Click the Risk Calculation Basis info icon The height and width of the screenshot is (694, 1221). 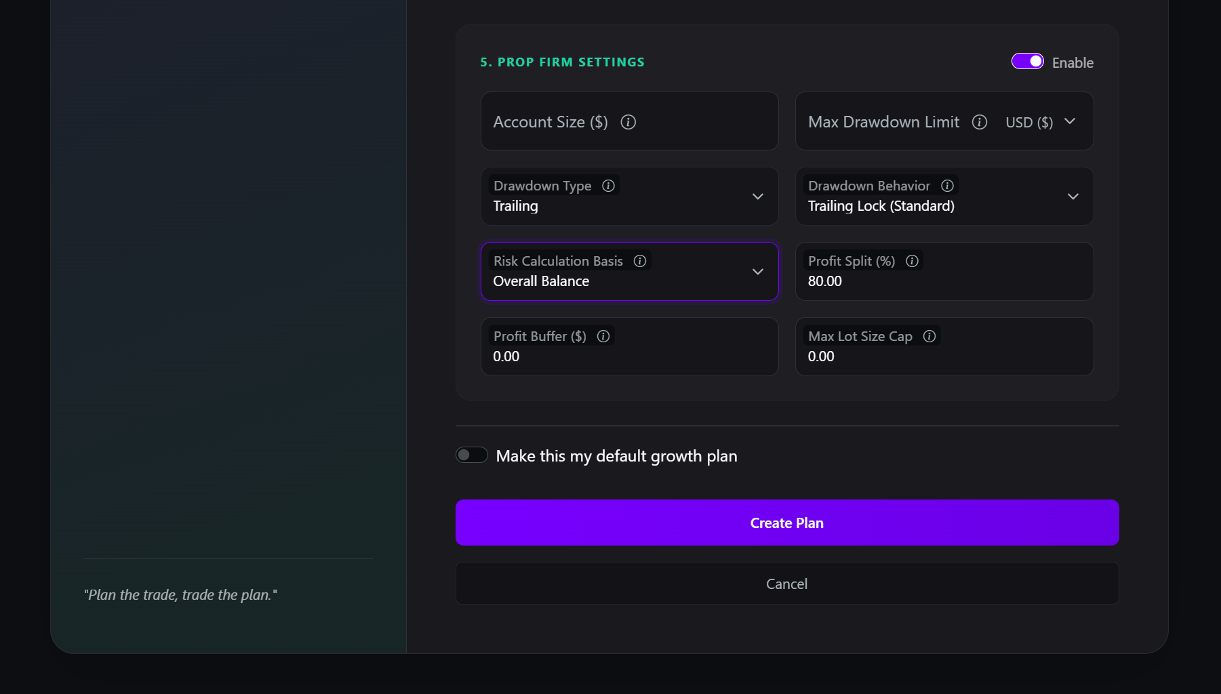point(639,260)
